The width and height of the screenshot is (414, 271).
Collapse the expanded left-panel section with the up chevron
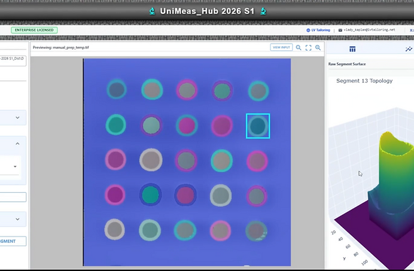(17, 144)
